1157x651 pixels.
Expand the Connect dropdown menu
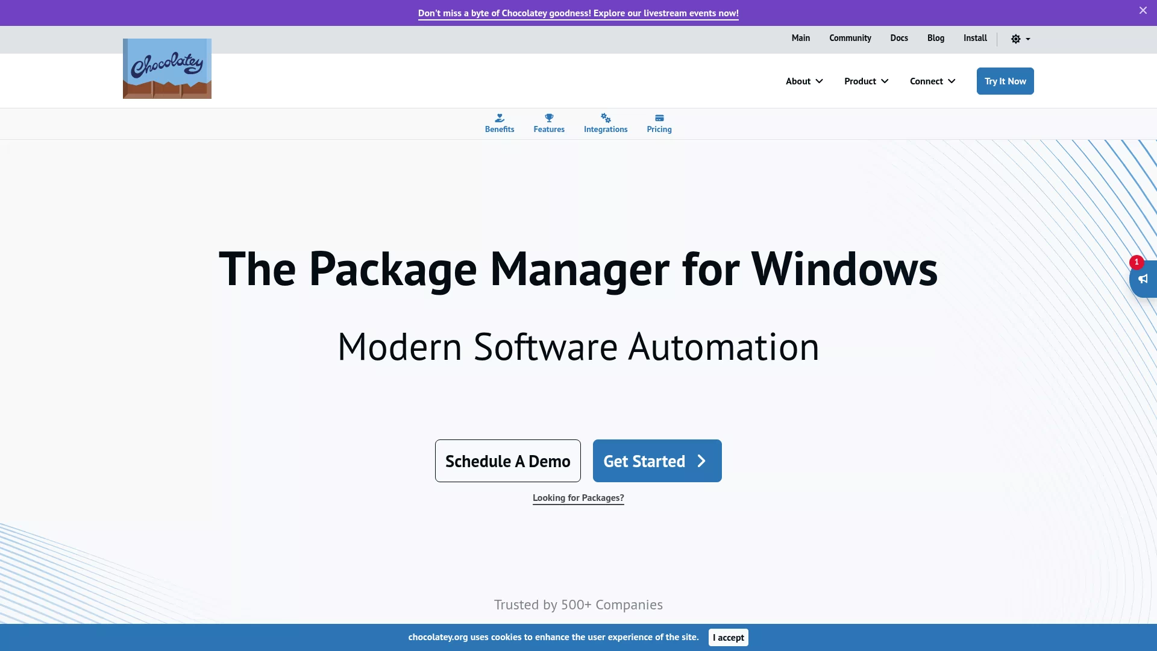click(932, 81)
